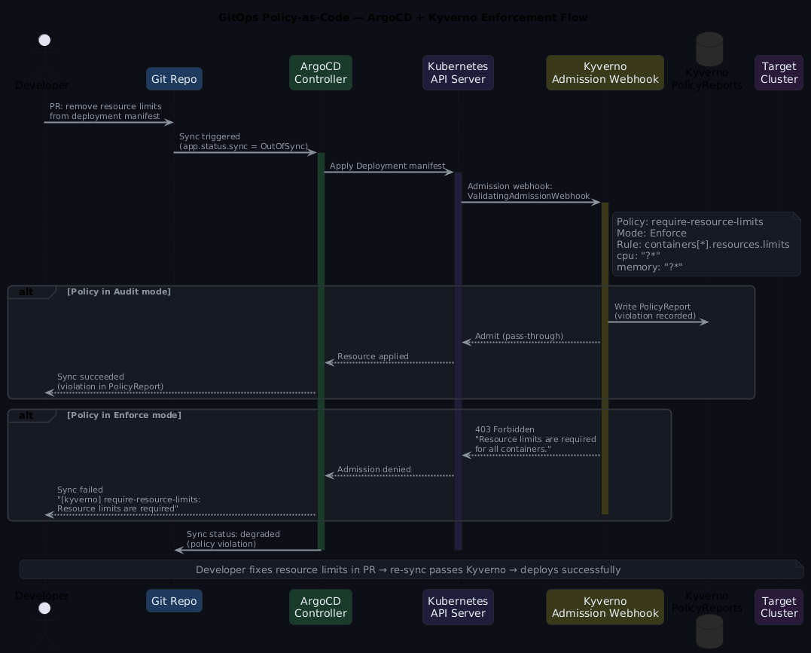Click the '403 Forbidden' response message
This screenshot has height=653, width=811.
(x=535, y=439)
